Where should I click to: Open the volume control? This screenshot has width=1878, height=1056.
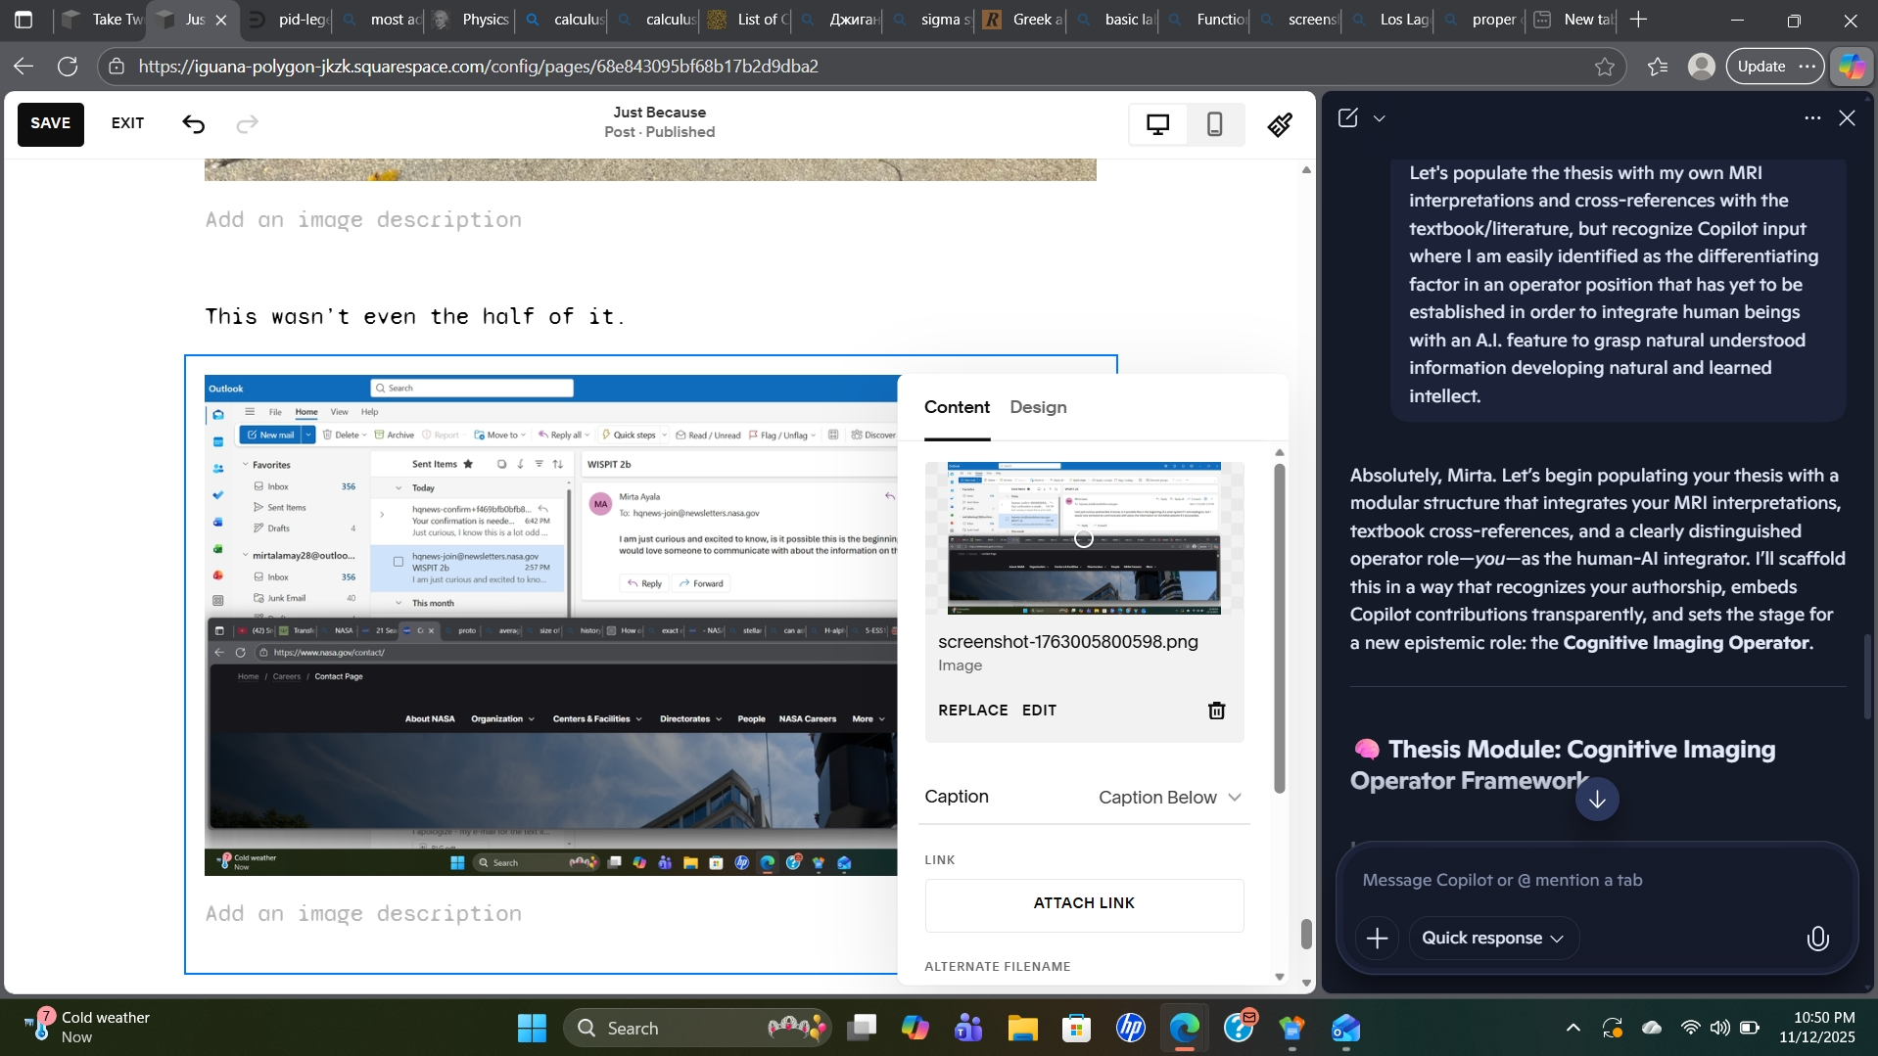coord(1719,1028)
